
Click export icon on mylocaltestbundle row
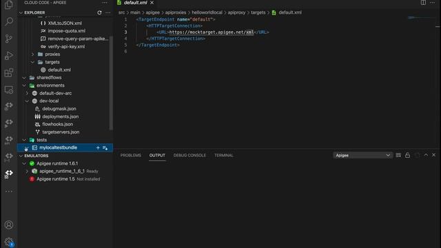pyautogui.click(x=105, y=147)
